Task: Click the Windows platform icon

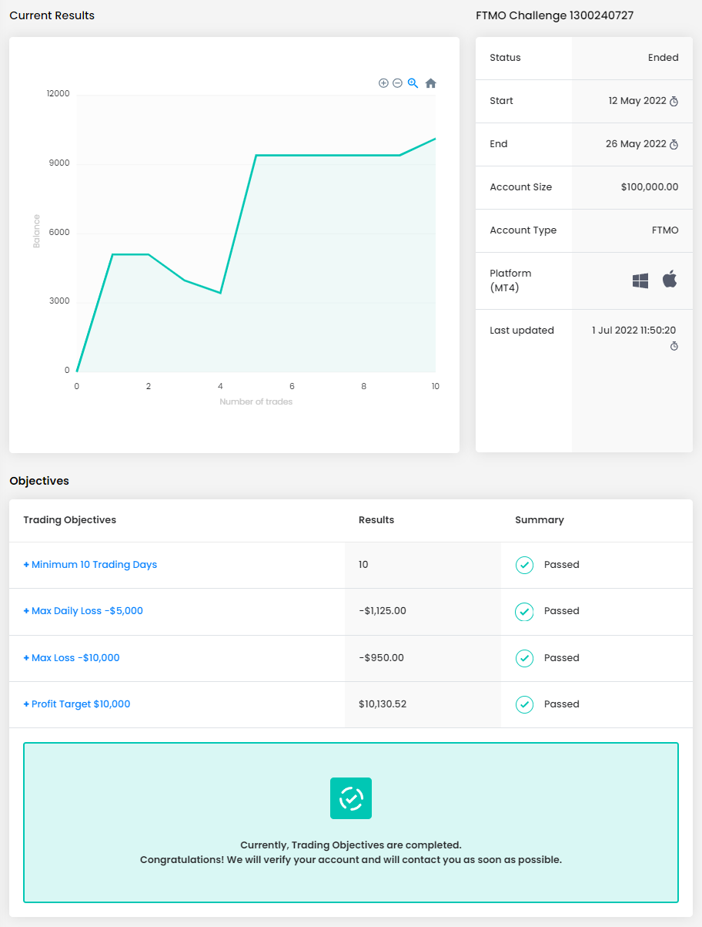Action: coord(640,280)
